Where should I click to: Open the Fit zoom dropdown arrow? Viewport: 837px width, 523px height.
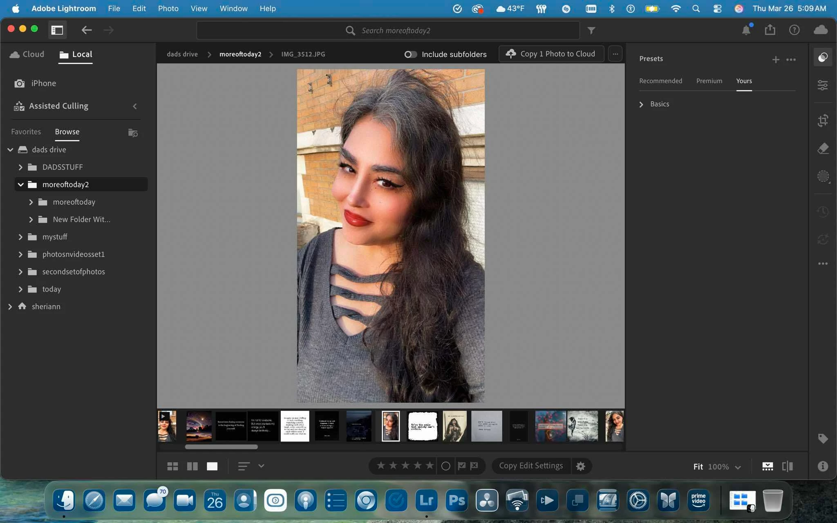coord(738,467)
